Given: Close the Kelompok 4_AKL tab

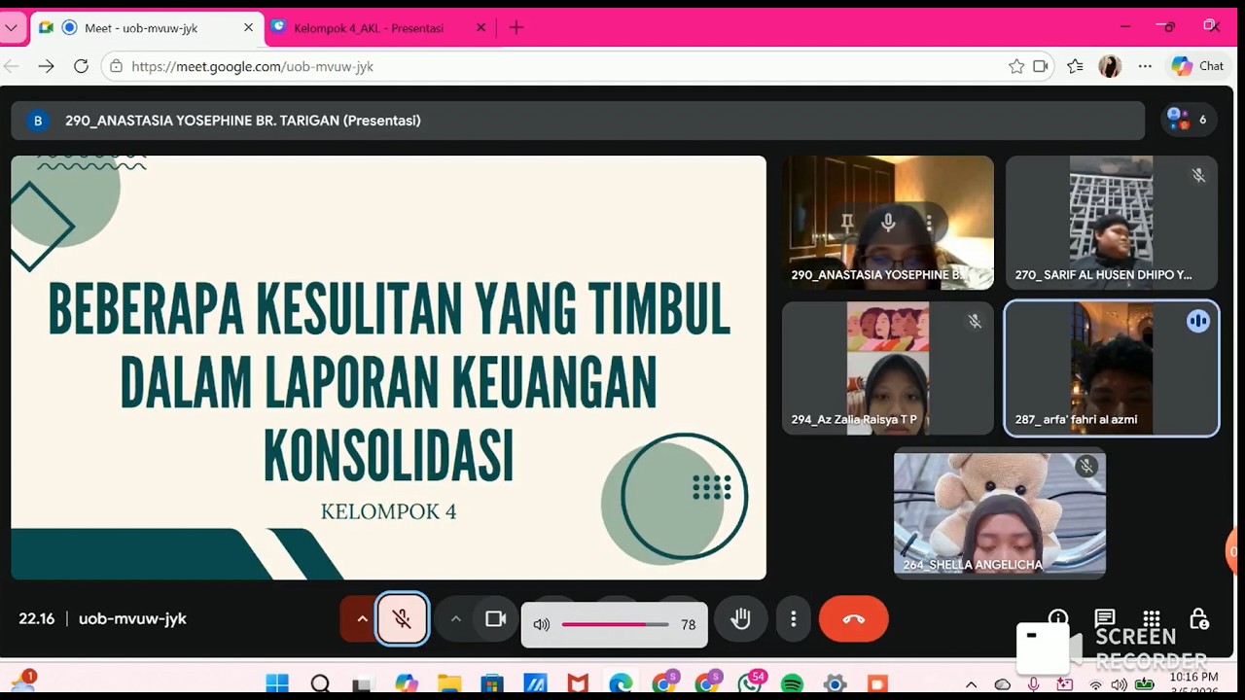Looking at the screenshot, I should [x=480, y=27].
